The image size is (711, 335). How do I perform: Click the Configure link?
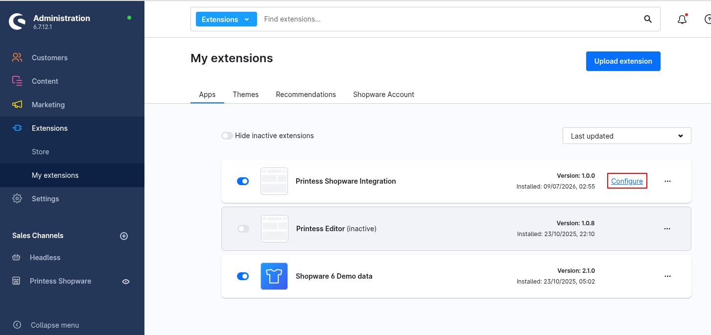[627, 181]
